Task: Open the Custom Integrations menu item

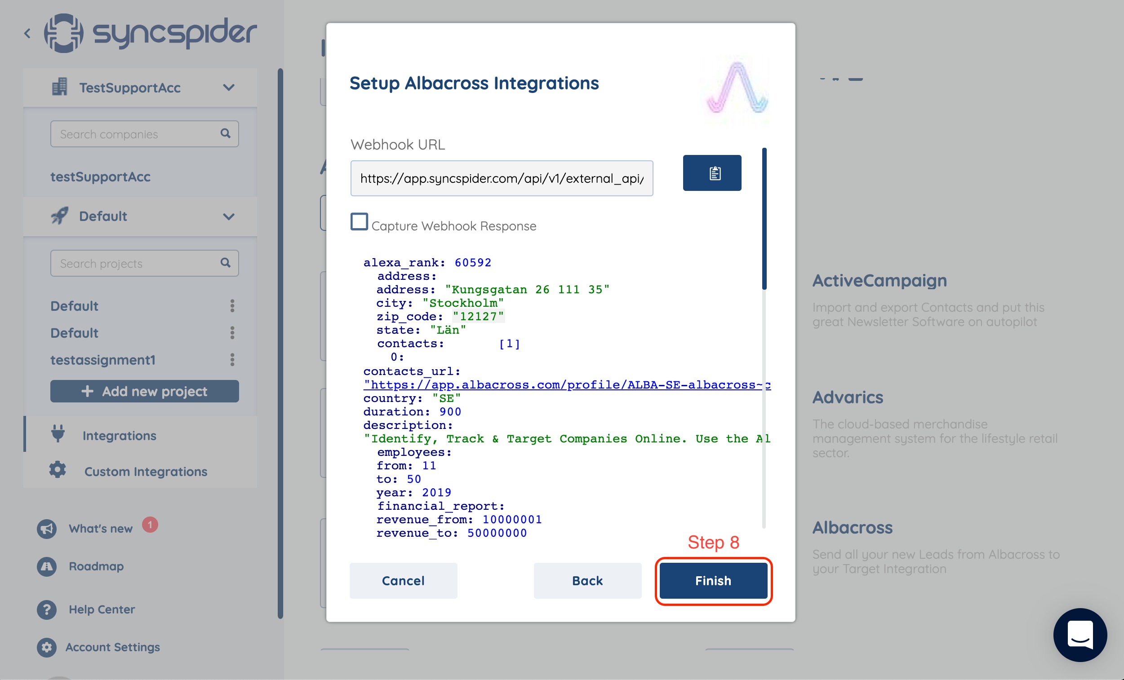Action: [146, 472]
